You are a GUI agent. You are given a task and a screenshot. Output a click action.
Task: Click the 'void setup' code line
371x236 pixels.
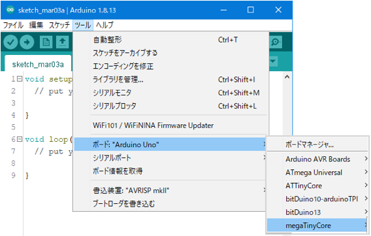pyautogui.click(x=49, y=79)
